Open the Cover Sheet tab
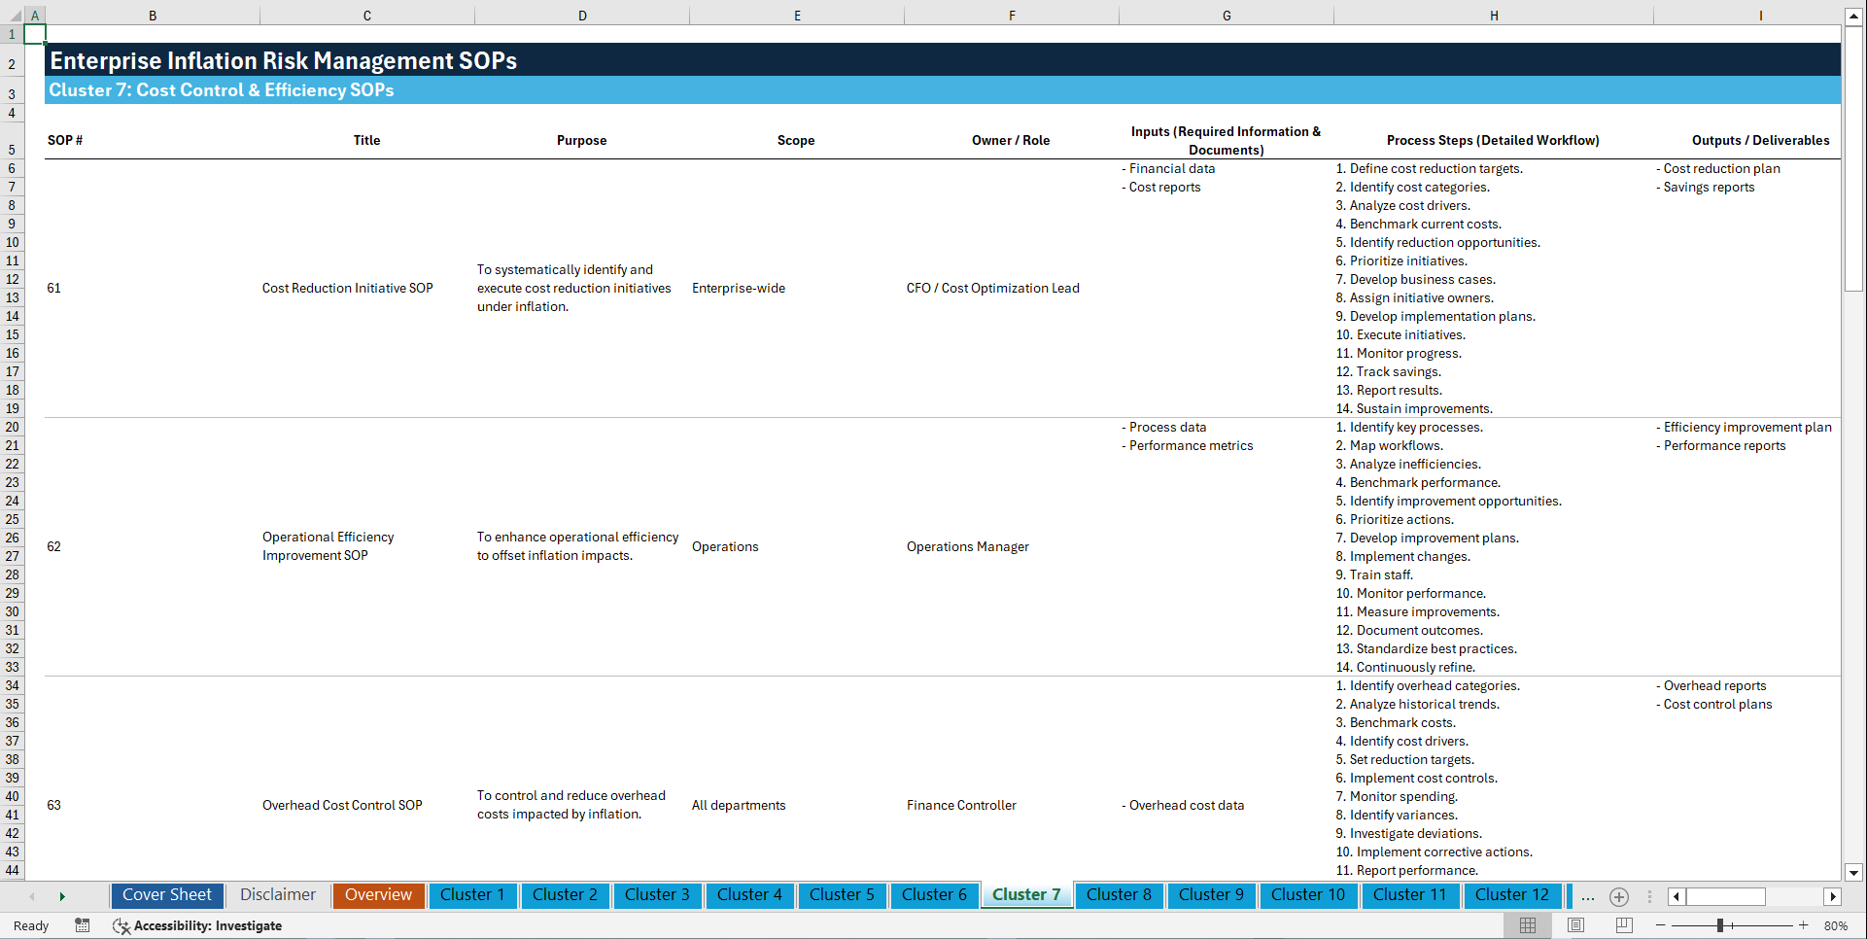 pos(166,895)
